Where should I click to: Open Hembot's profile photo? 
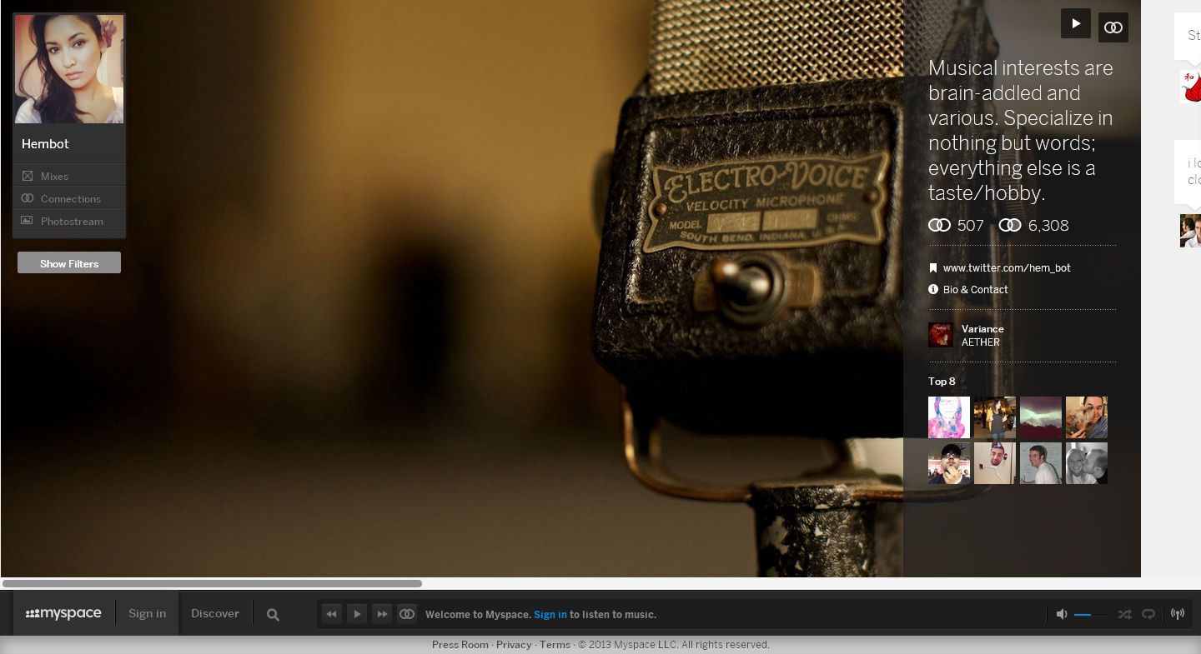(69, 68)
